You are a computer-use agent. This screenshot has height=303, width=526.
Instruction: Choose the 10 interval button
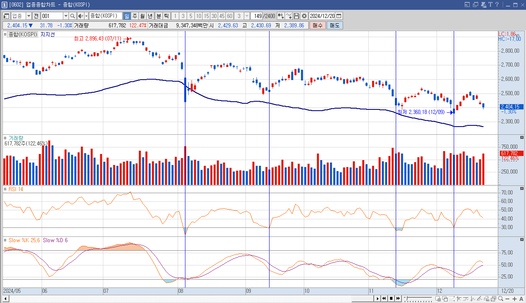pos(198,16)
